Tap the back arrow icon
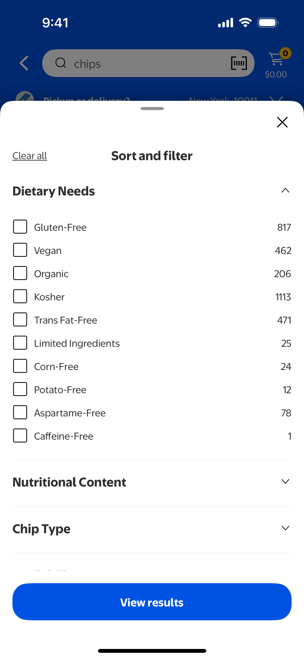The width and height of the screenshot is (304, 659). click(x=24, y=63)
